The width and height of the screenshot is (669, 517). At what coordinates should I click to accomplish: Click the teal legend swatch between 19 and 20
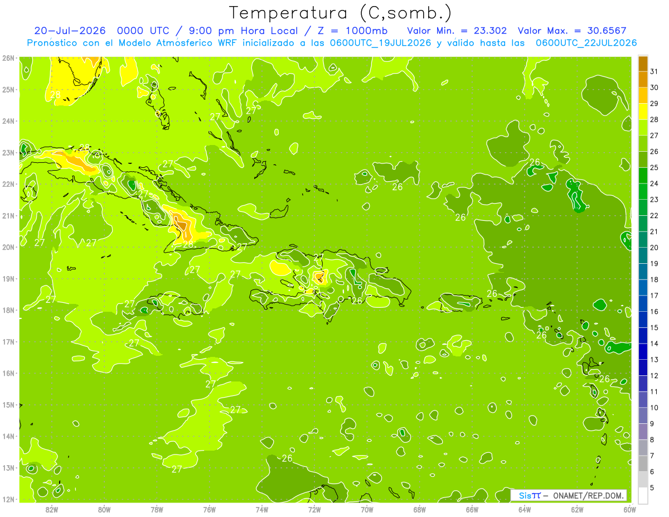(643, 255)
